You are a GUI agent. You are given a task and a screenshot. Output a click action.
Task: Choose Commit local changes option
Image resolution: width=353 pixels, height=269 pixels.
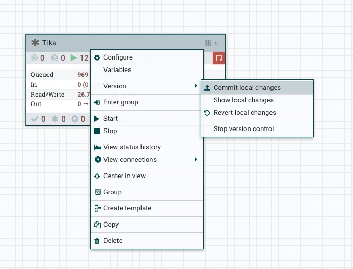point(257,88)
